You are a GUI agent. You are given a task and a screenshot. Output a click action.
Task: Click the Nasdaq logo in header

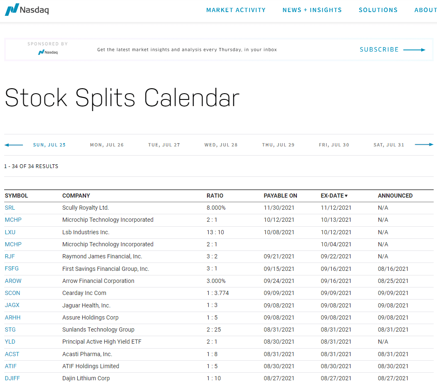[27, 9]
